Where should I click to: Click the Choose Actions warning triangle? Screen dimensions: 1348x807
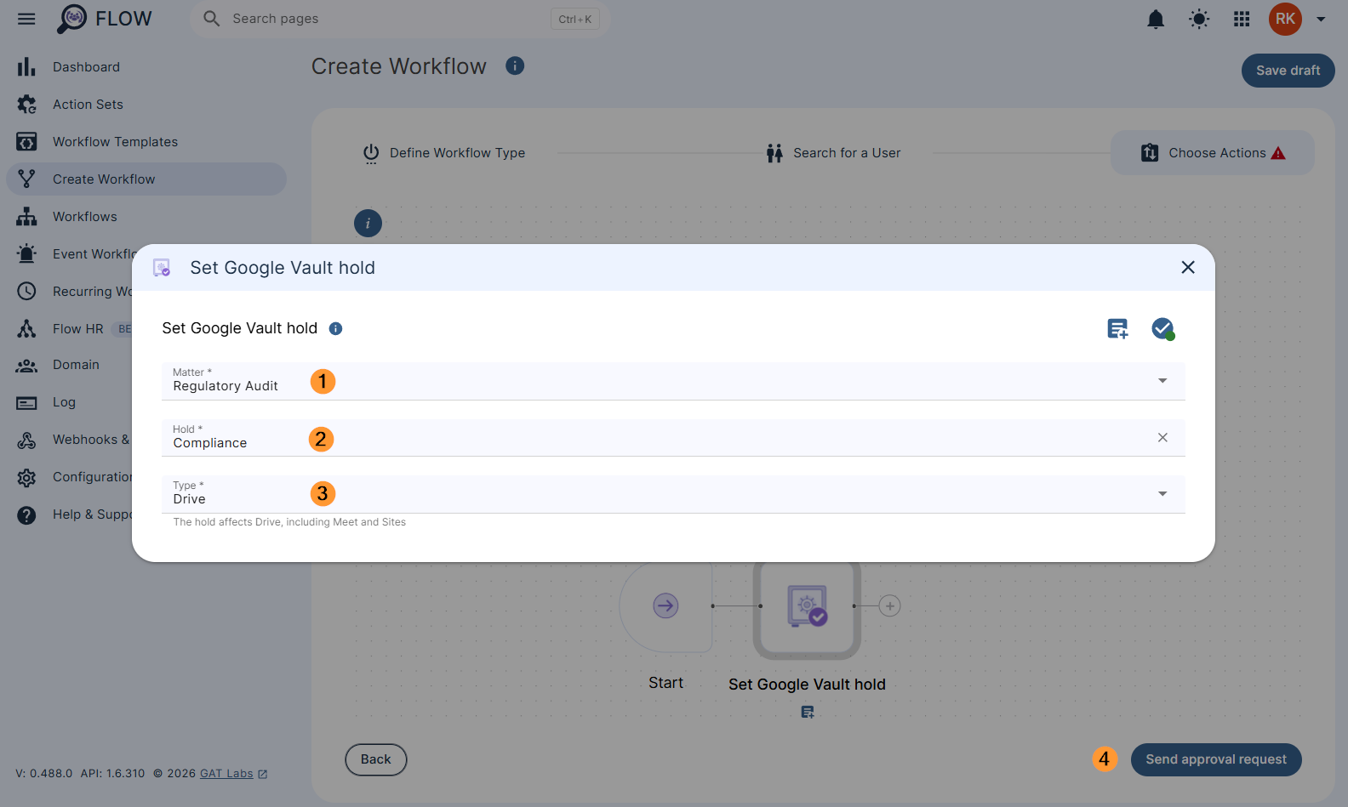[x=1278, y=153]
